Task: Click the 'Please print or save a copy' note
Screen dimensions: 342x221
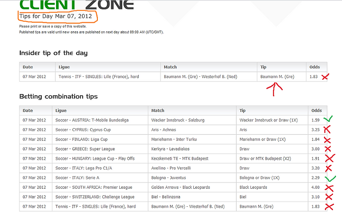Action: 53,27
